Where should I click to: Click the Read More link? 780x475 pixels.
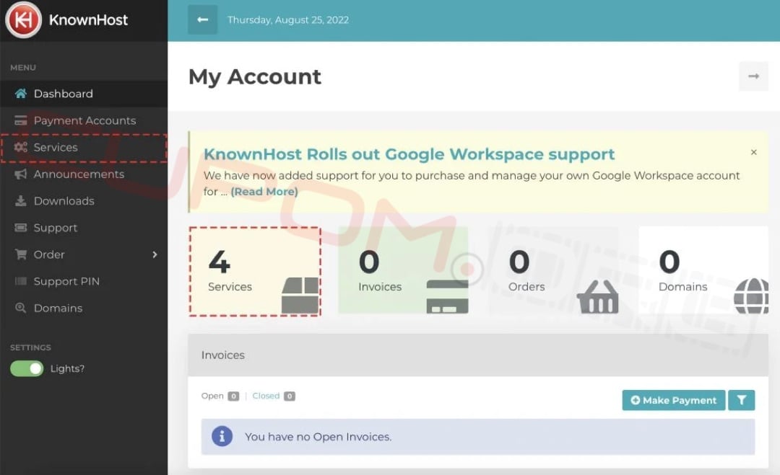tap(264, 192)
